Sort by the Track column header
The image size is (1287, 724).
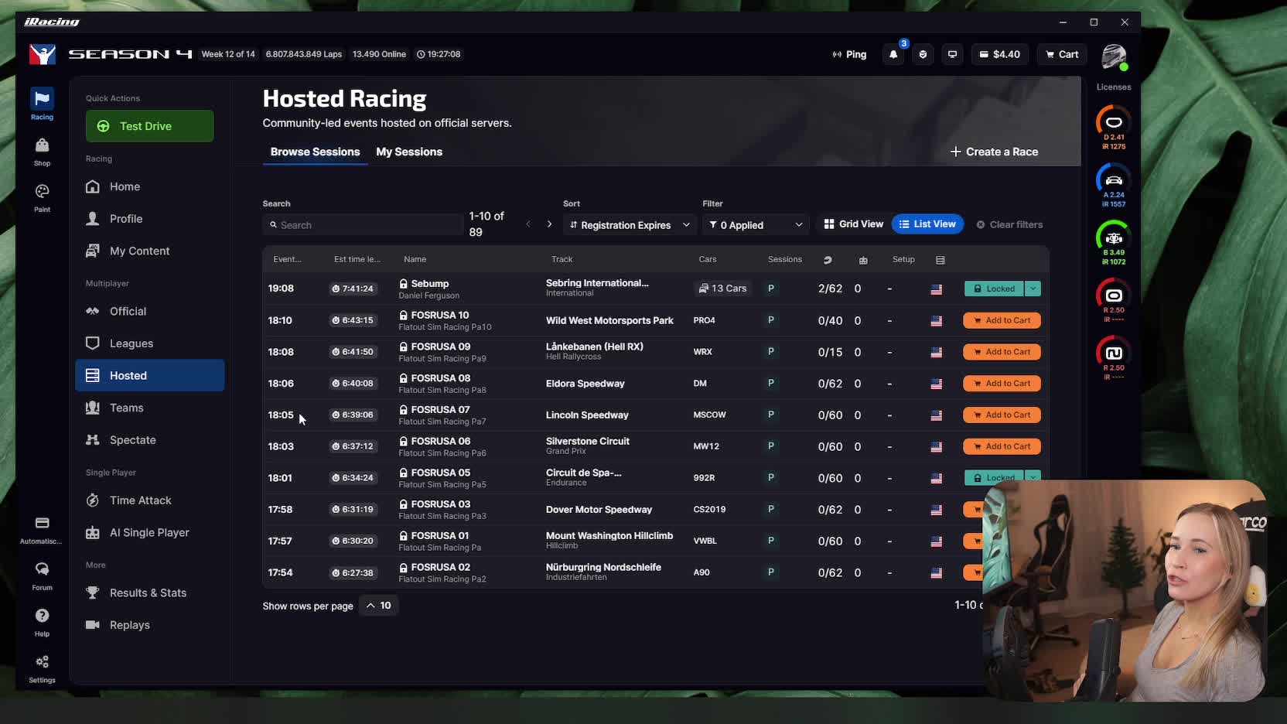coord(562,260)
